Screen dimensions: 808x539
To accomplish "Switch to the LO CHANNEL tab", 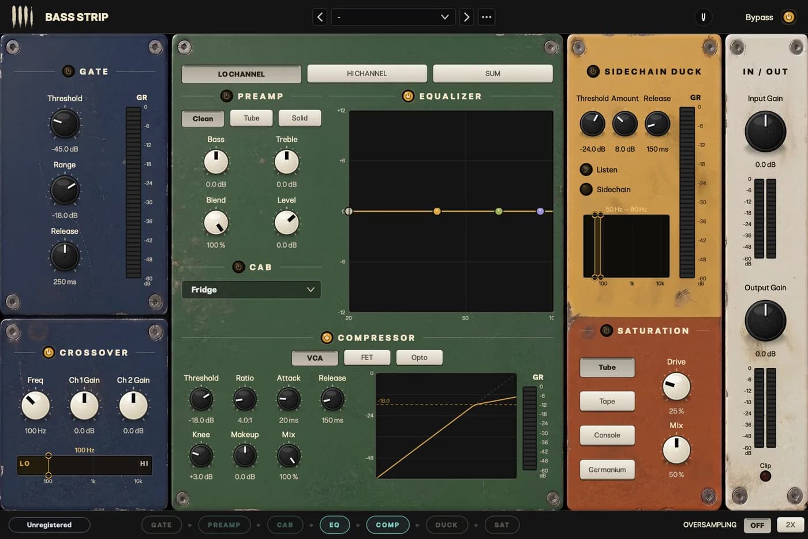I will click(x=241, y=74).
